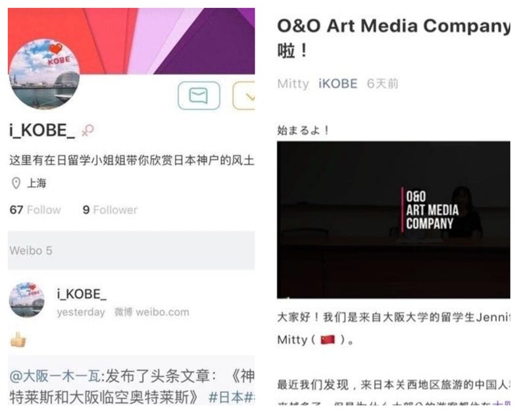Viewport: 519px width, 415px height.
Task: View the 9 Follower list
Action: click(x=110, y=210)
